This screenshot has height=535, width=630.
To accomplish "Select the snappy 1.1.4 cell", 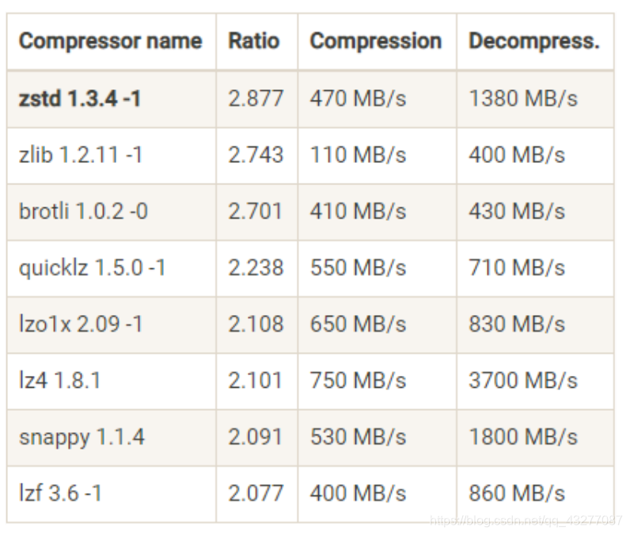I will [x=111, y=438].
